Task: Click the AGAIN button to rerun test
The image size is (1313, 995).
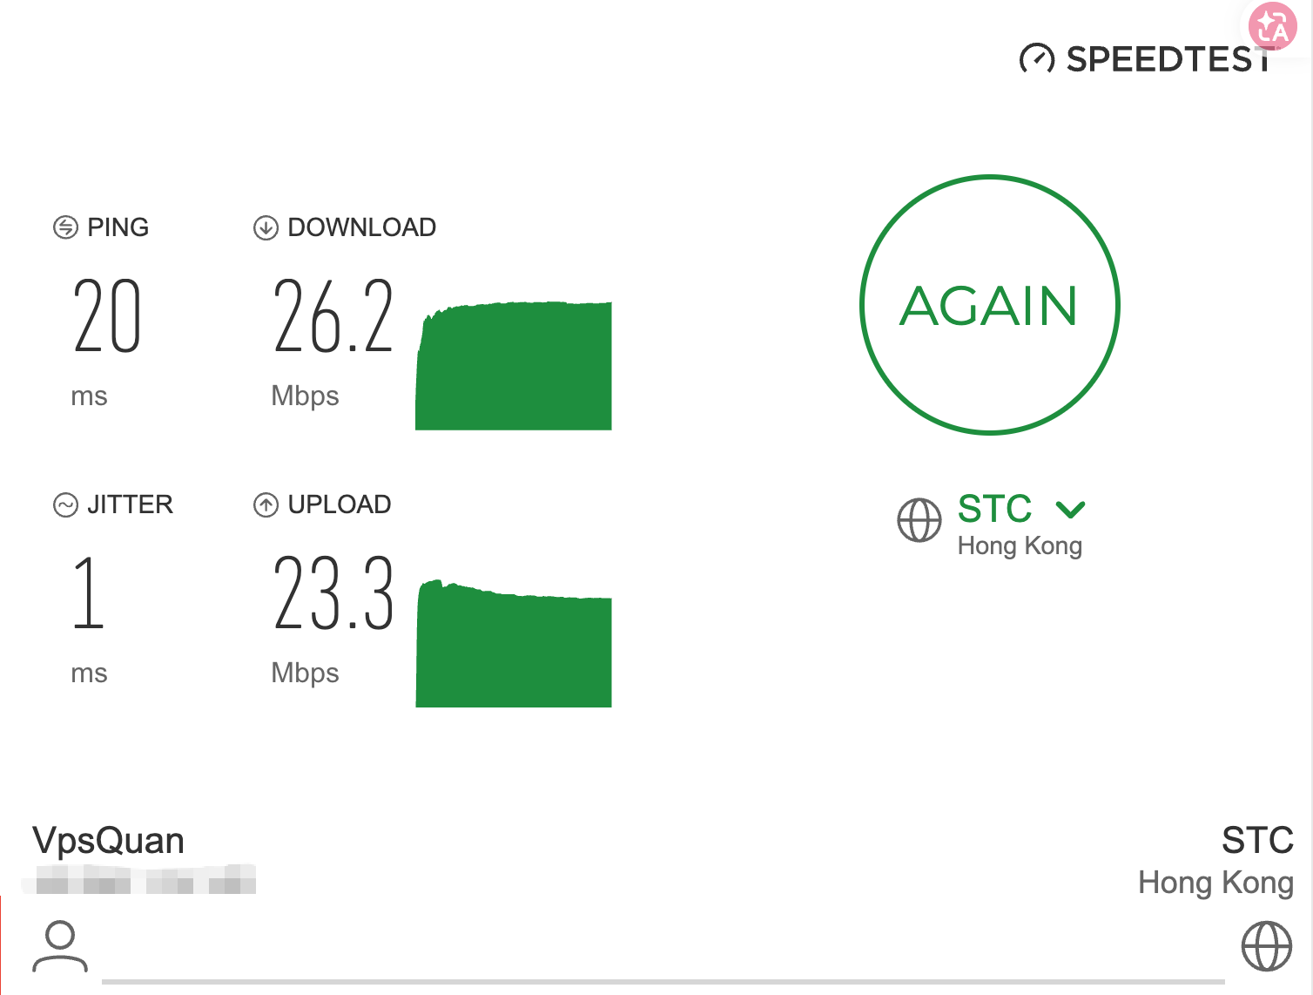Action: tap(989, 305)
